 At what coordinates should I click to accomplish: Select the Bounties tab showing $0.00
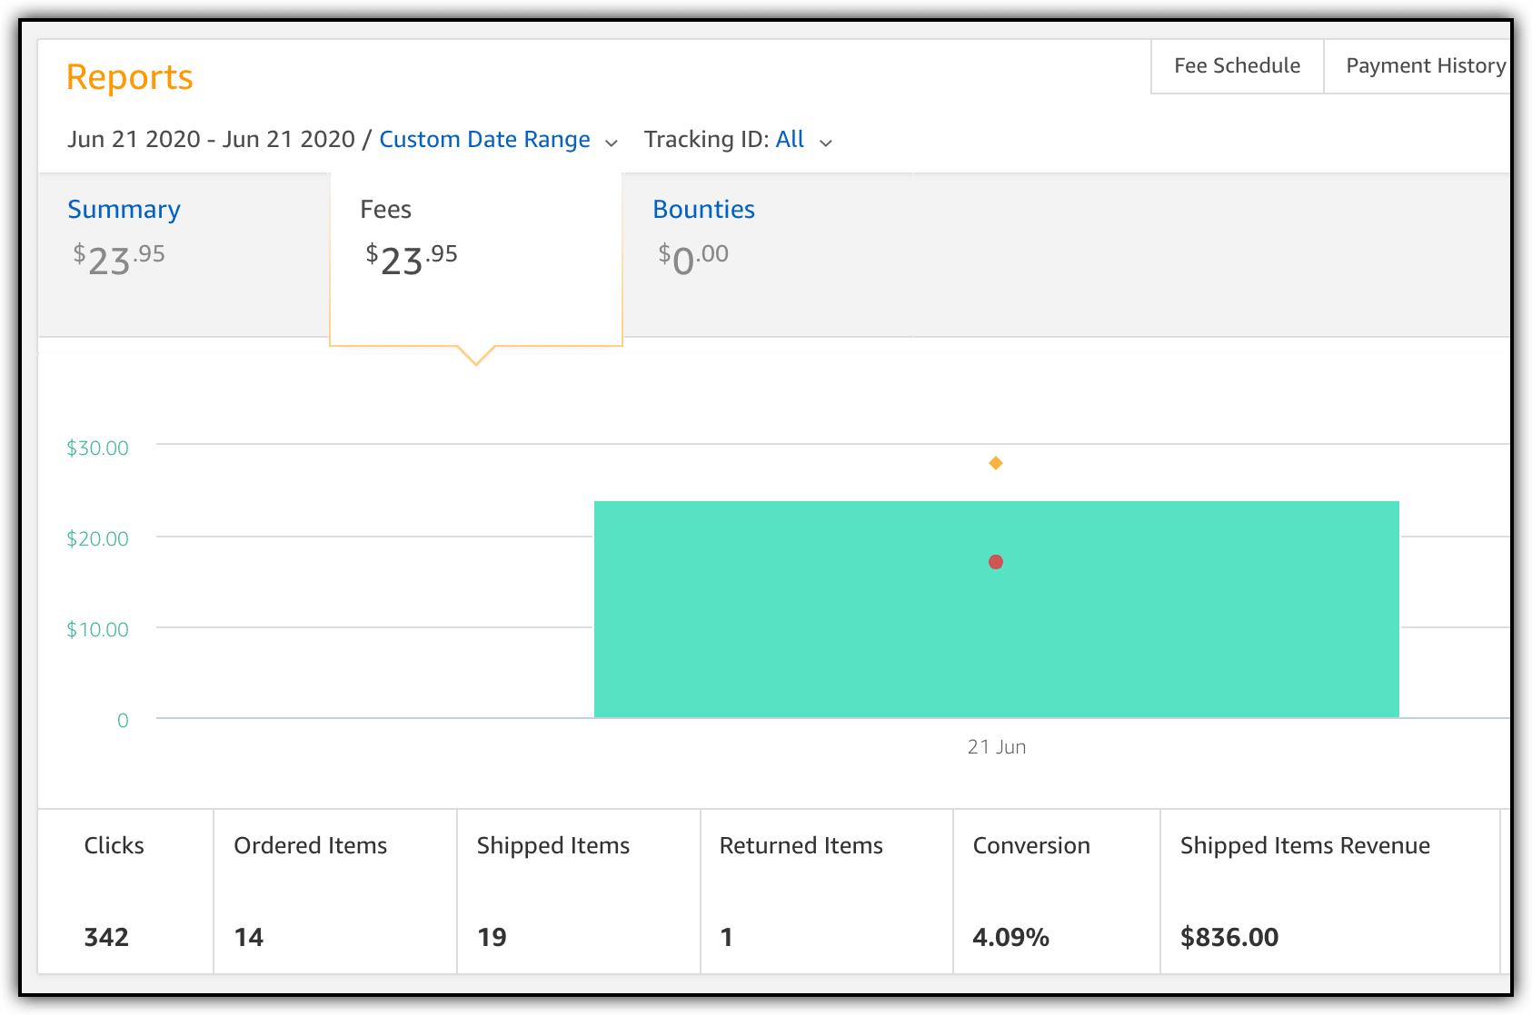tap(703, 209)
